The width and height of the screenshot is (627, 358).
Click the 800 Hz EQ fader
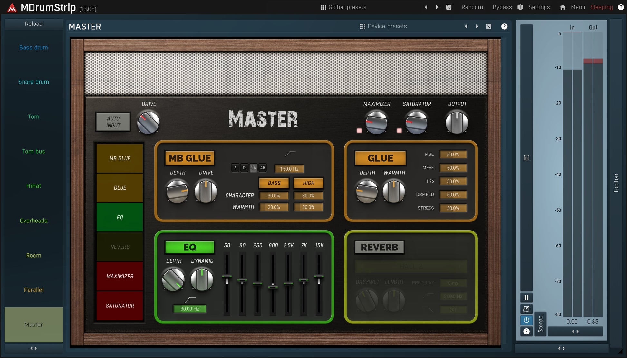coord(273,286)
